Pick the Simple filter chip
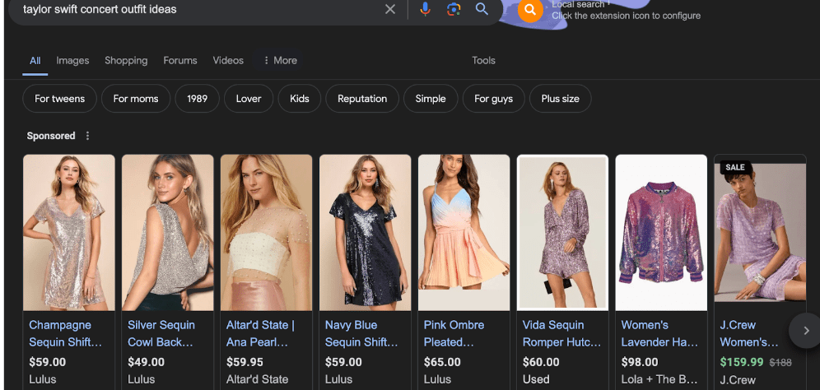The height and width of the screenshot is (390, 820). tap(431, 99)
